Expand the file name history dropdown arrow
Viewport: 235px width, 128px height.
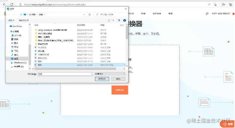pos(91,74)
